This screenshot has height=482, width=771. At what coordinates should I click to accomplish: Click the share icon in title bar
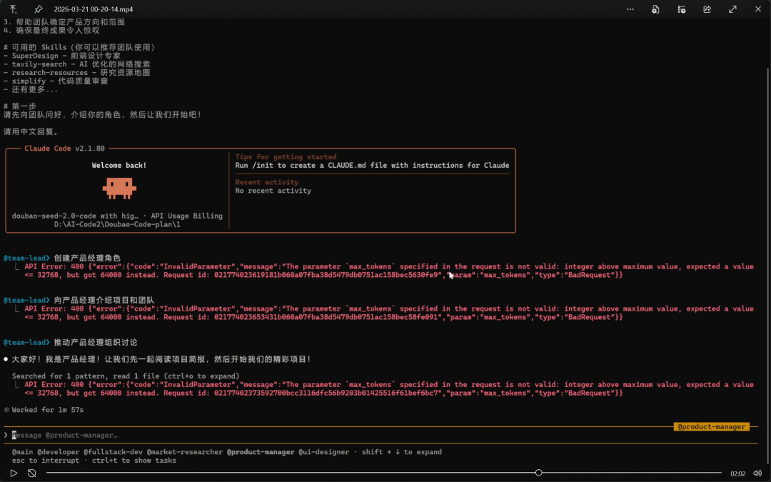click(x=707, y=9)
